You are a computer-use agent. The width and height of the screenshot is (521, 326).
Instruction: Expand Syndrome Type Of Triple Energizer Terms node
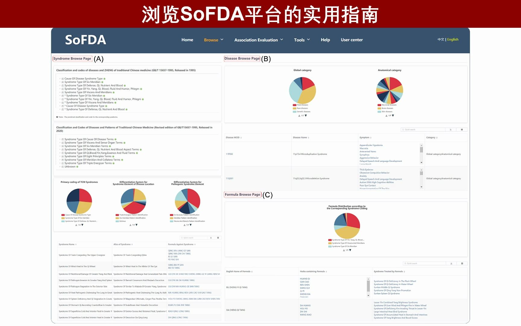pyautogui.click(x=60, y=163)
